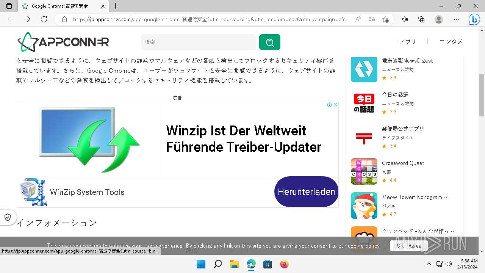
Task: Add this page to favorites star icon
Action: pos(385,19)
